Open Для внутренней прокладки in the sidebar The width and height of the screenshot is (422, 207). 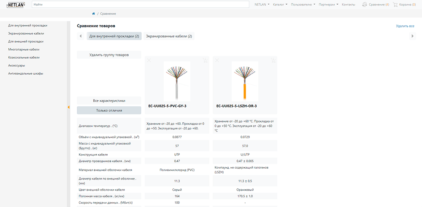[28, 26]
